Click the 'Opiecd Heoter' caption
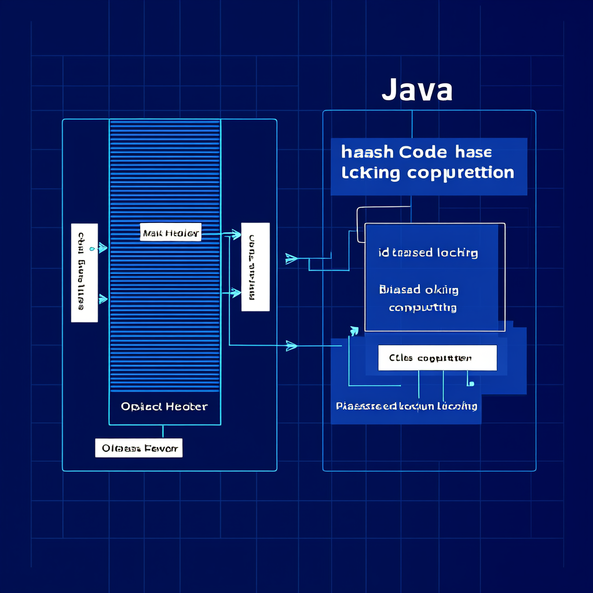Image resolution: width=593 pixels, height=593 pixels. (x=164, y=407)
